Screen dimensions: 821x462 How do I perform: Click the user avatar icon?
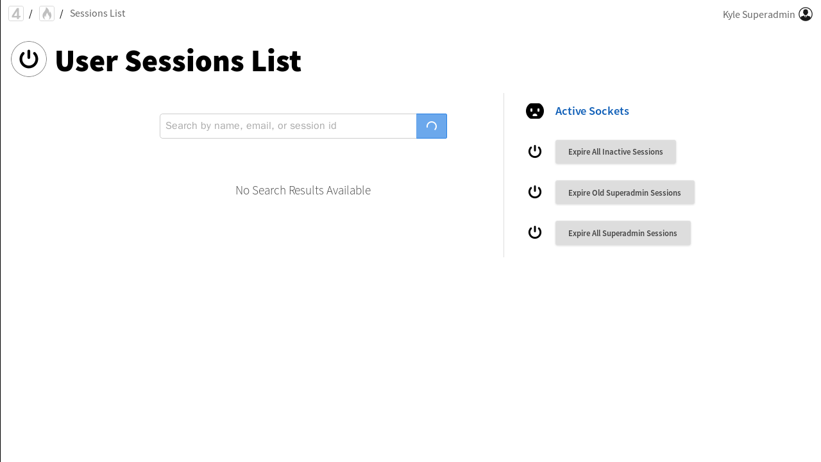pos(806,14)
